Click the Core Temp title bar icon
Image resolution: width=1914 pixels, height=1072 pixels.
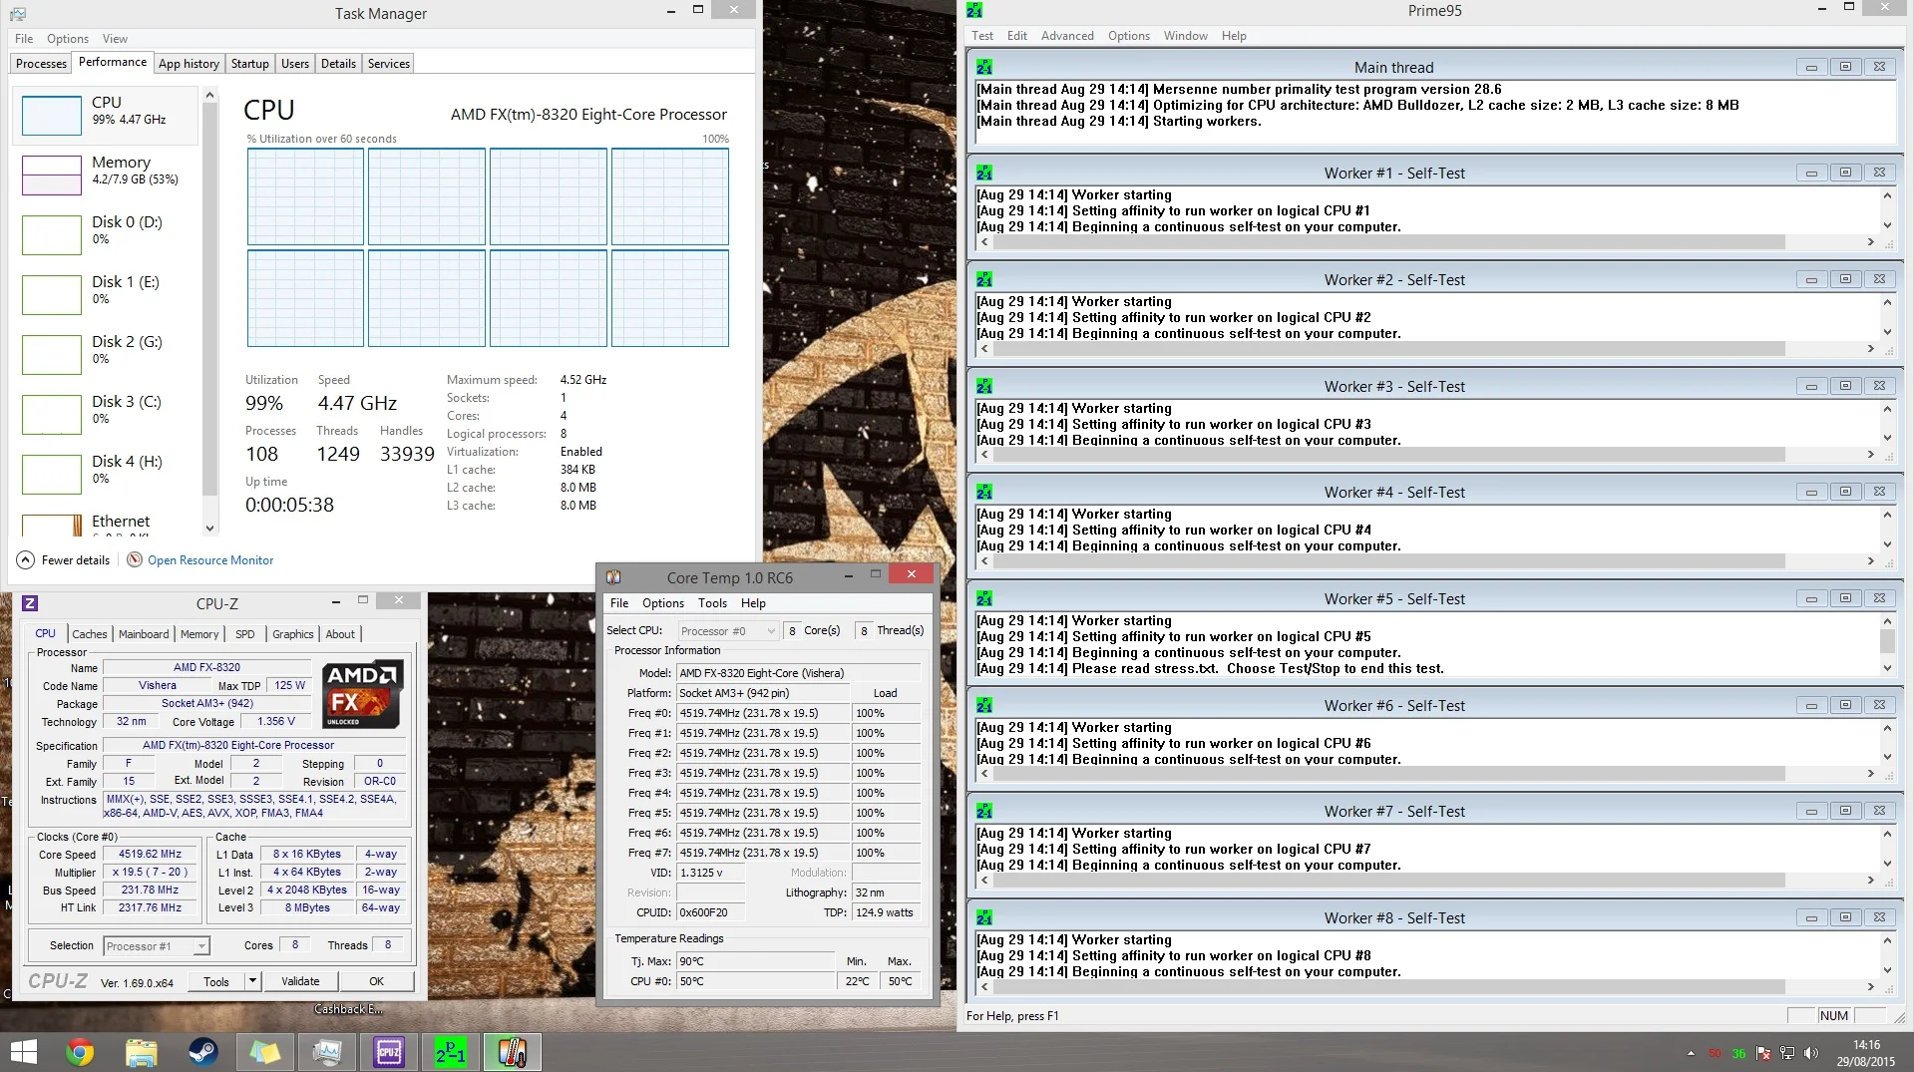pos(613,577)
